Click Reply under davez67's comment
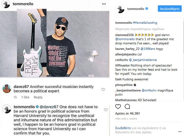 pyautogui.click(x=38, y=97)
